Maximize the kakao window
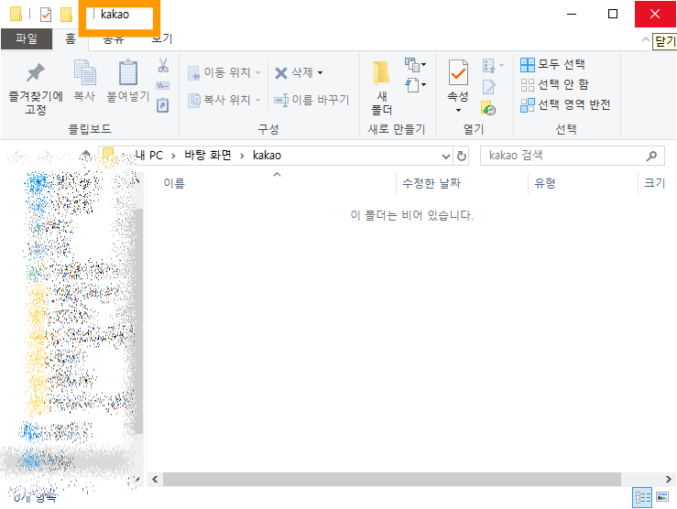This screenshot has width=677, height=509. pos(613,15)
